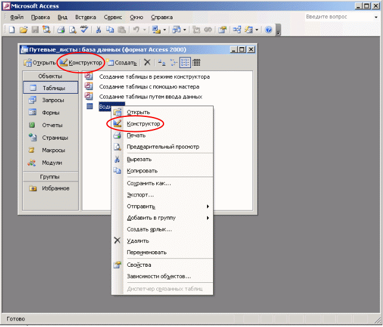The width and height of the screenshot is (383, 327).
Task: Open the Analyze dropdown arrow
Action: coord(184,30)
